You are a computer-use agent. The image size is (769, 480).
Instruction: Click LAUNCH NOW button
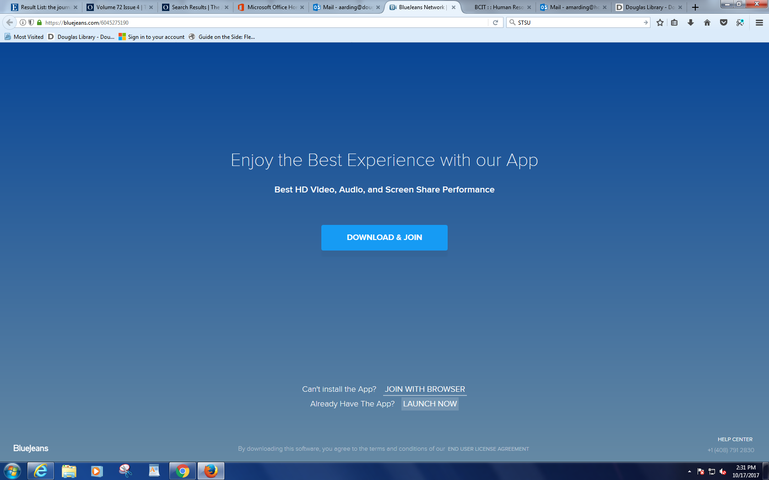click(x=430, y=404)
